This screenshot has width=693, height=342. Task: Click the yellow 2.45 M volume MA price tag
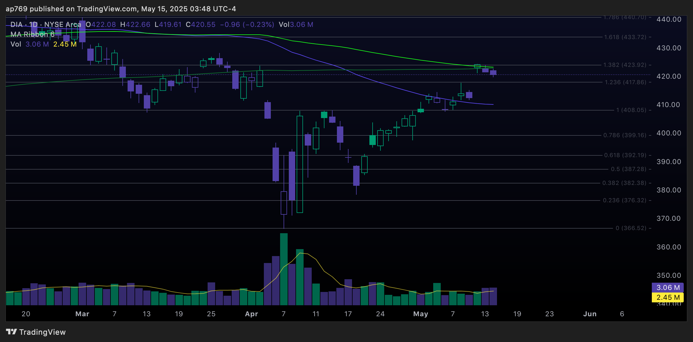click(x=668, y=297)
